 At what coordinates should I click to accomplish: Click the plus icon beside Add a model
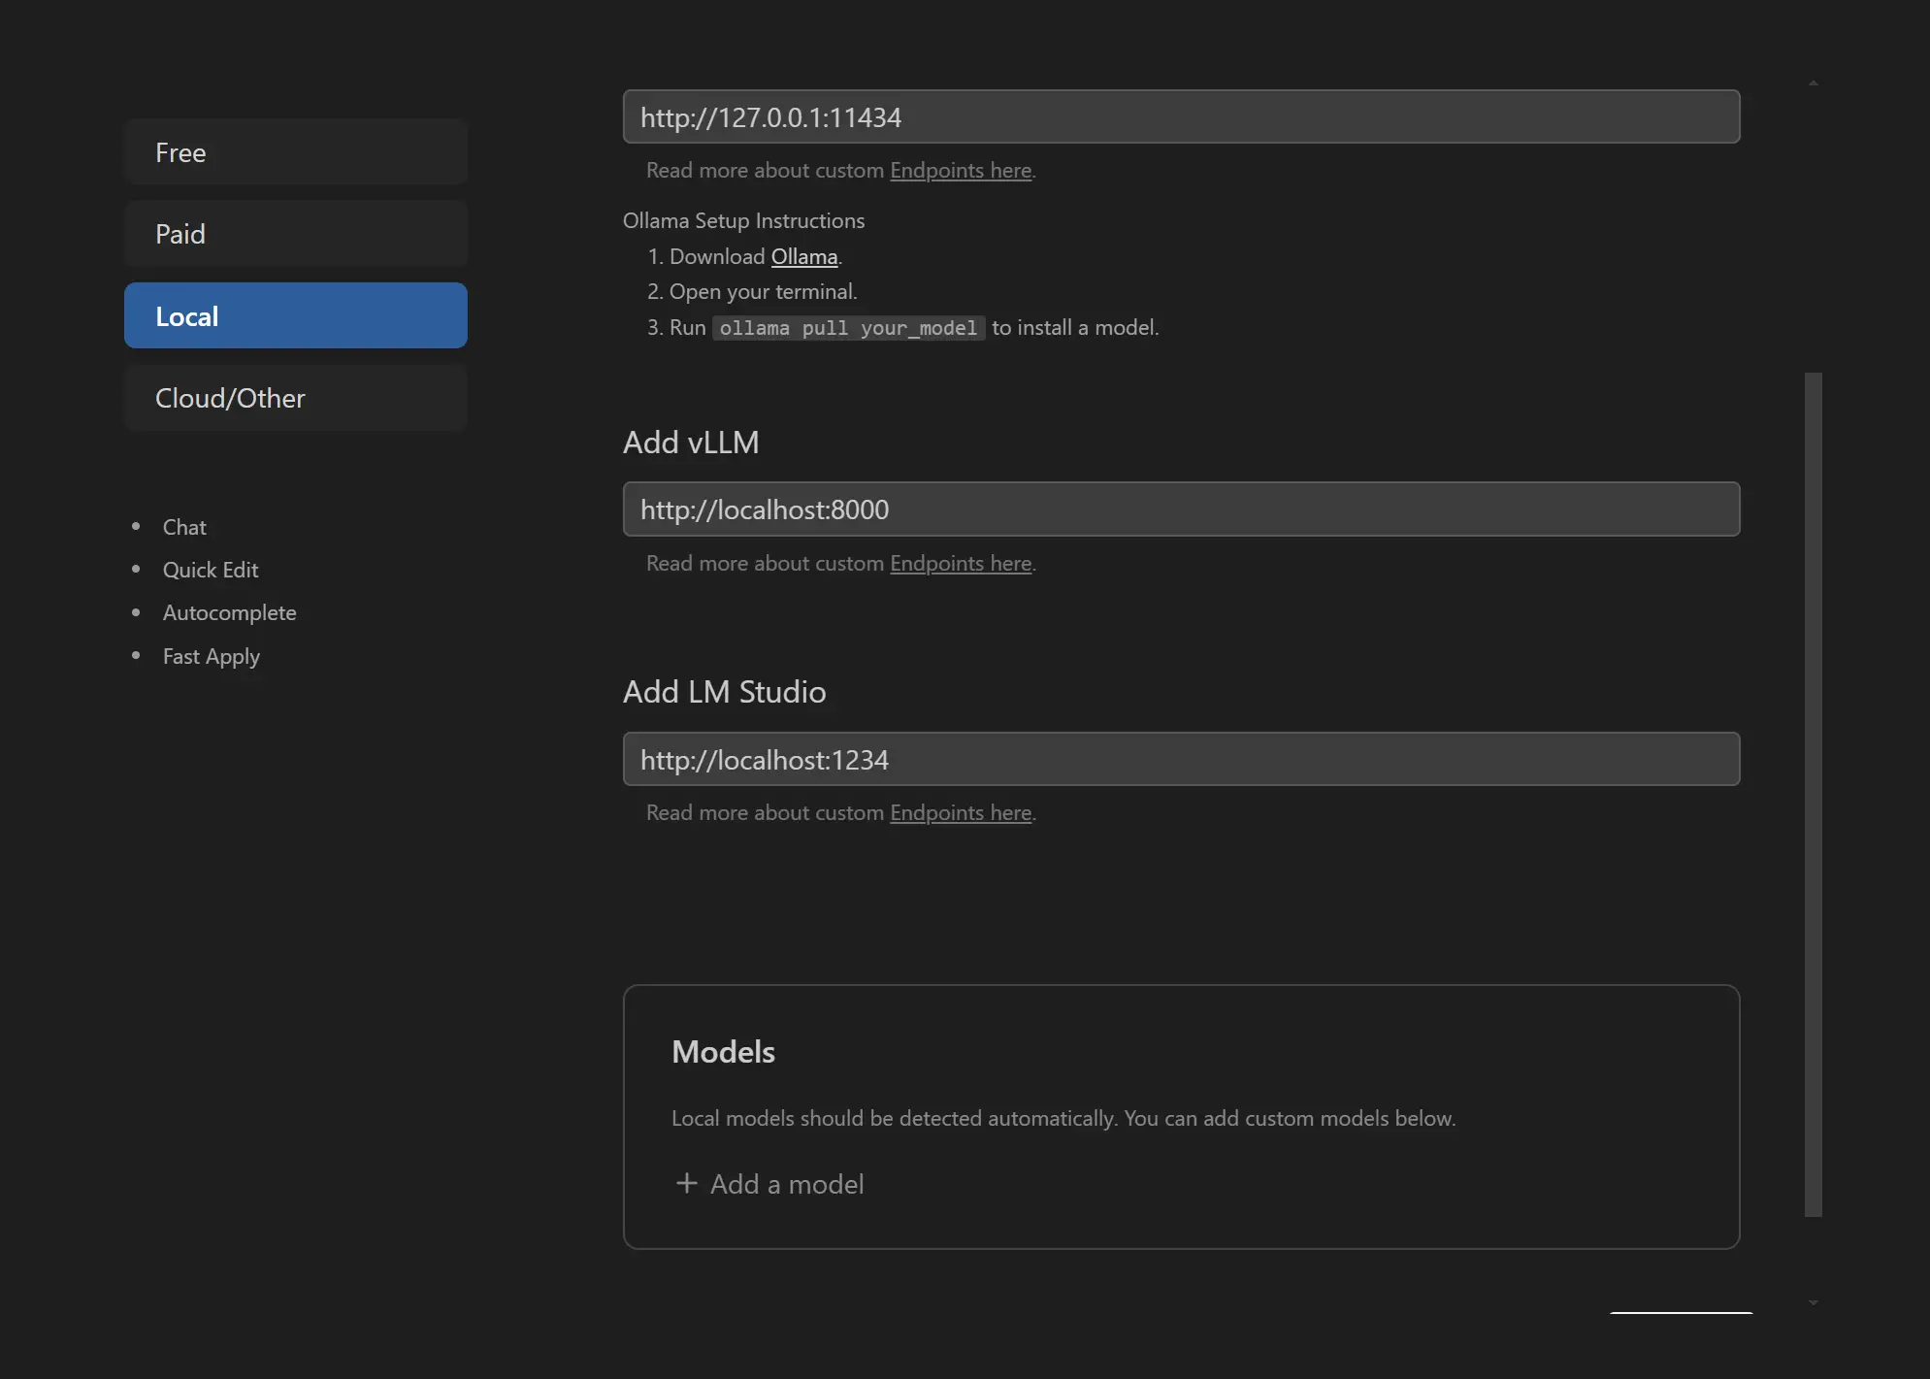click(687, 1183)
